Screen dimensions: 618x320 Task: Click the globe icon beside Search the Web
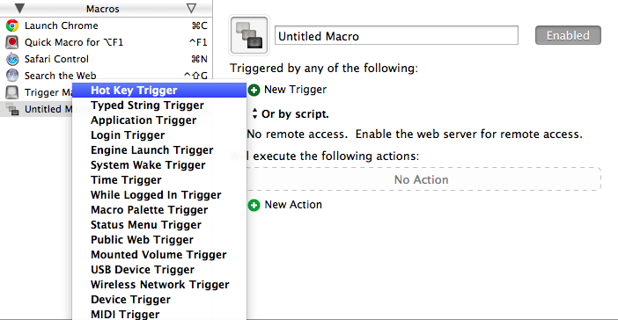pyautogui.click(x=12, y=76)
